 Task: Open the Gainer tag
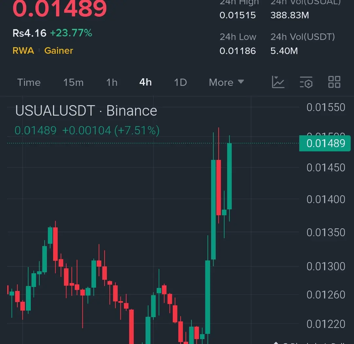point(59,50)
